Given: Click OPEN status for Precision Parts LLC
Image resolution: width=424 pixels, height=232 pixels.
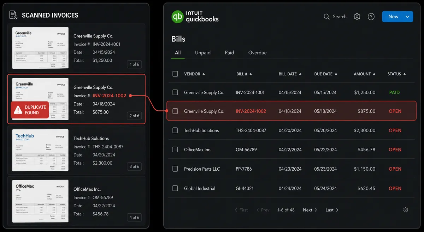Looking at the screenshot, I should pos(395,169).
